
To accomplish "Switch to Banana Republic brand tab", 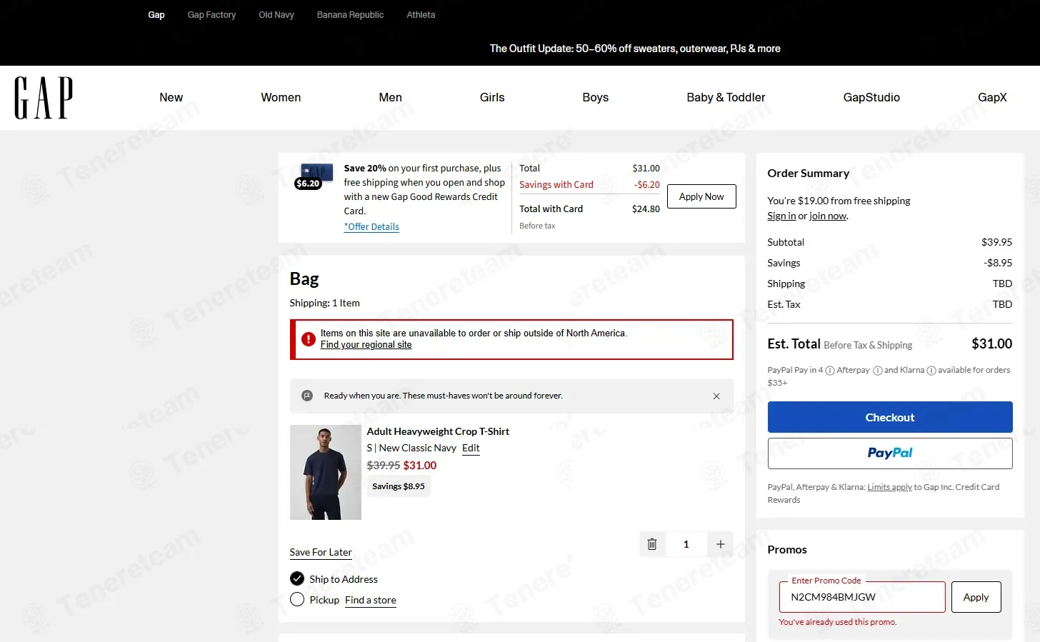I will click(350, 14).
